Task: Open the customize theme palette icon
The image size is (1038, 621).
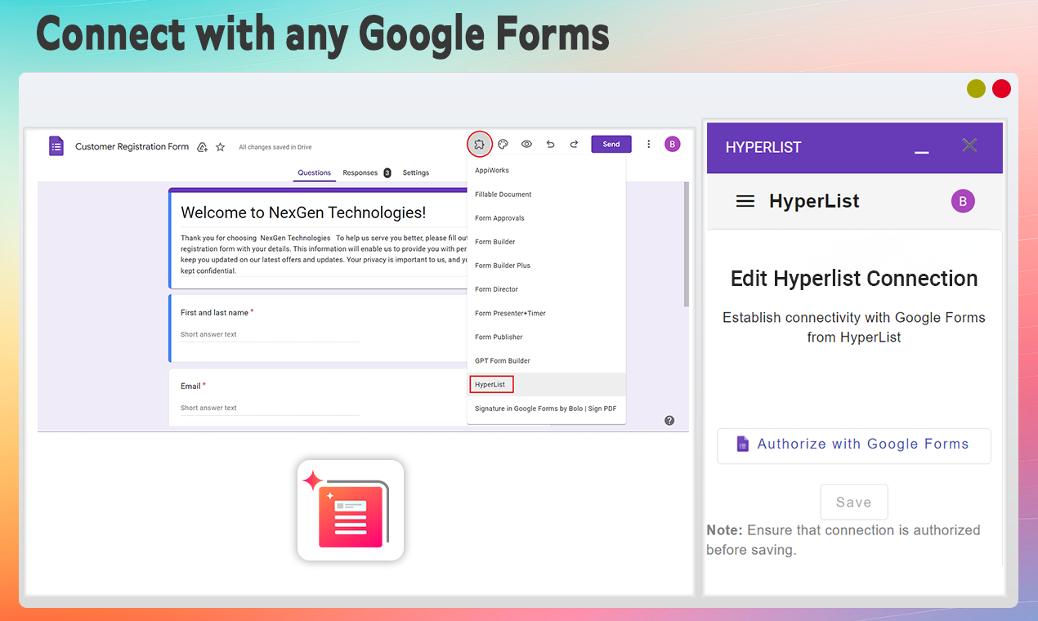Action: [x=503, y=144]
